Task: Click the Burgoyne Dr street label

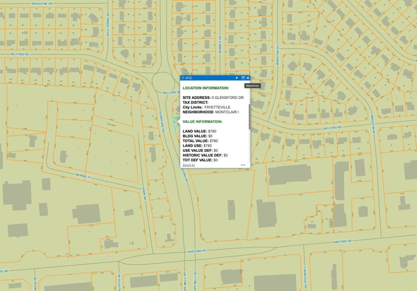Action: [42, 3]
